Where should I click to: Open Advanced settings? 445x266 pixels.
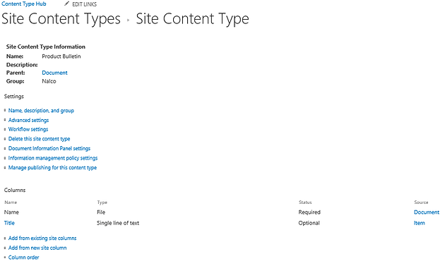pyautogui.click(x=28, y=120)
